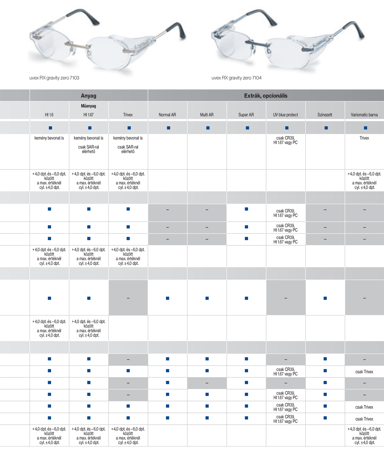Image resolution: width=384 pixels, height=460 pixels.
Task: Click the blue square directly beneath 'UV blue protect' header
Action: coord(287,128)
